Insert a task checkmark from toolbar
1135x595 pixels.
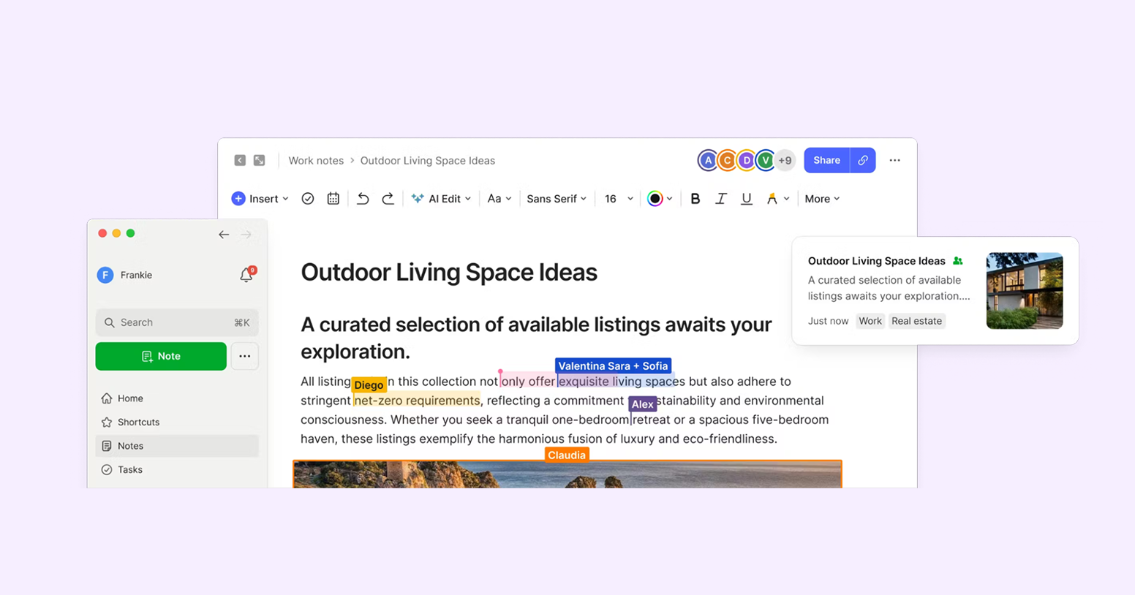(x=308, y=199)
